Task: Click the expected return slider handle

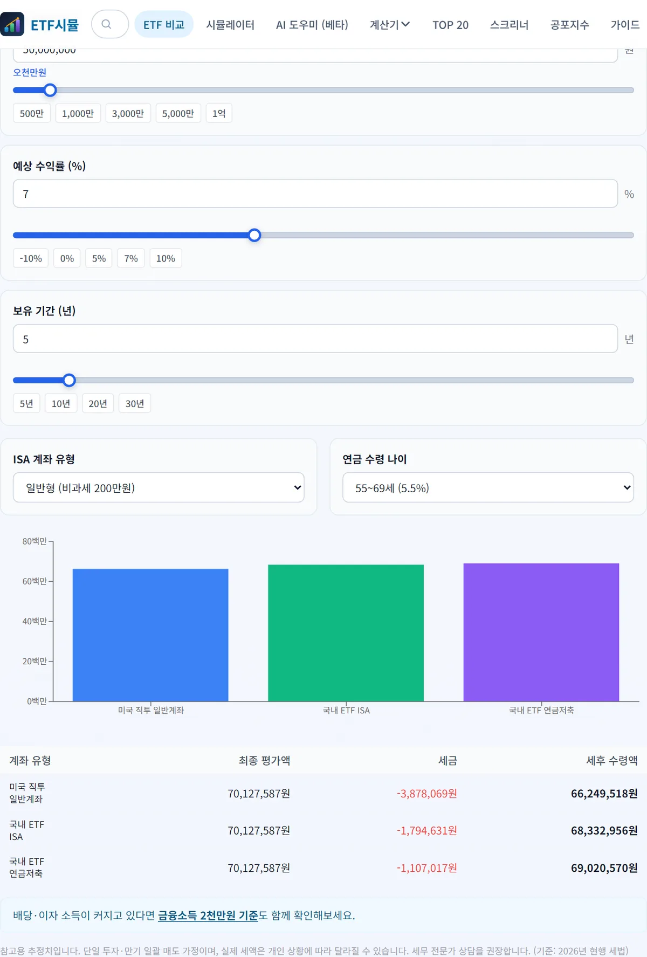Action: point(254,235)
